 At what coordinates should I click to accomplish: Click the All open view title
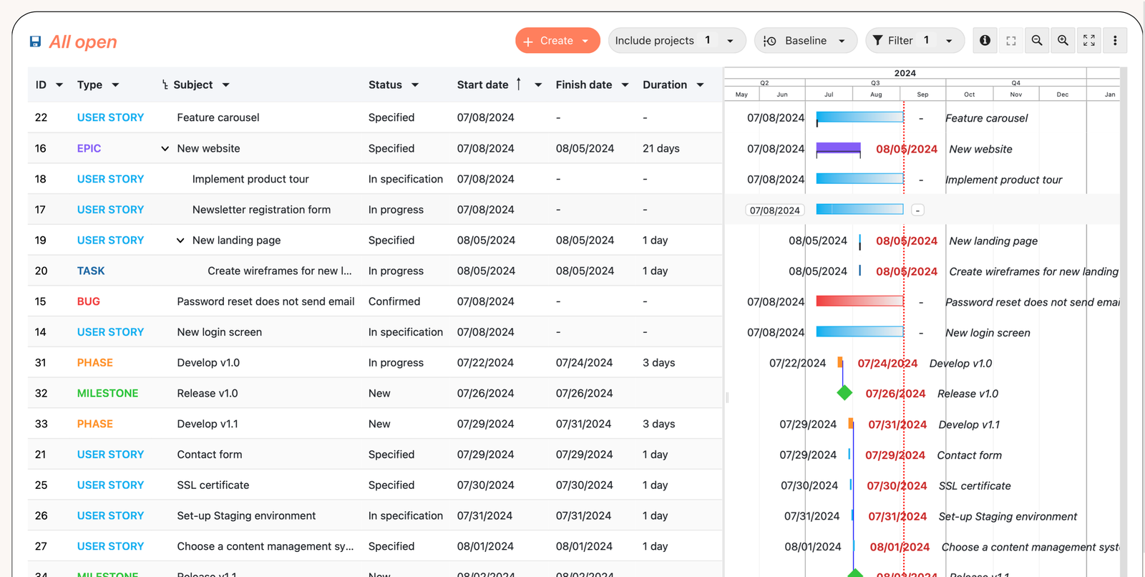coord(83,42)
